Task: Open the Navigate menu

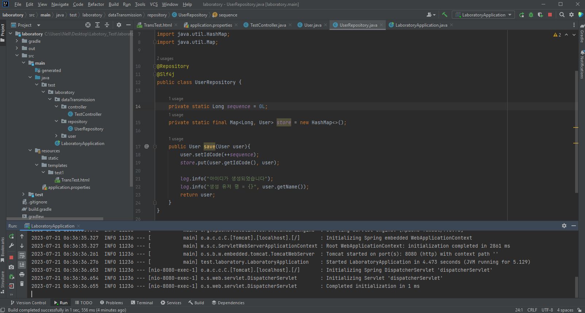Action: pos(60,4)
